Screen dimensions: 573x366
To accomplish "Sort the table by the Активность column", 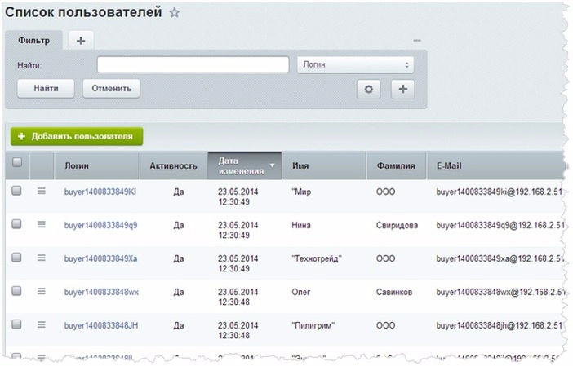I will 173,165.
